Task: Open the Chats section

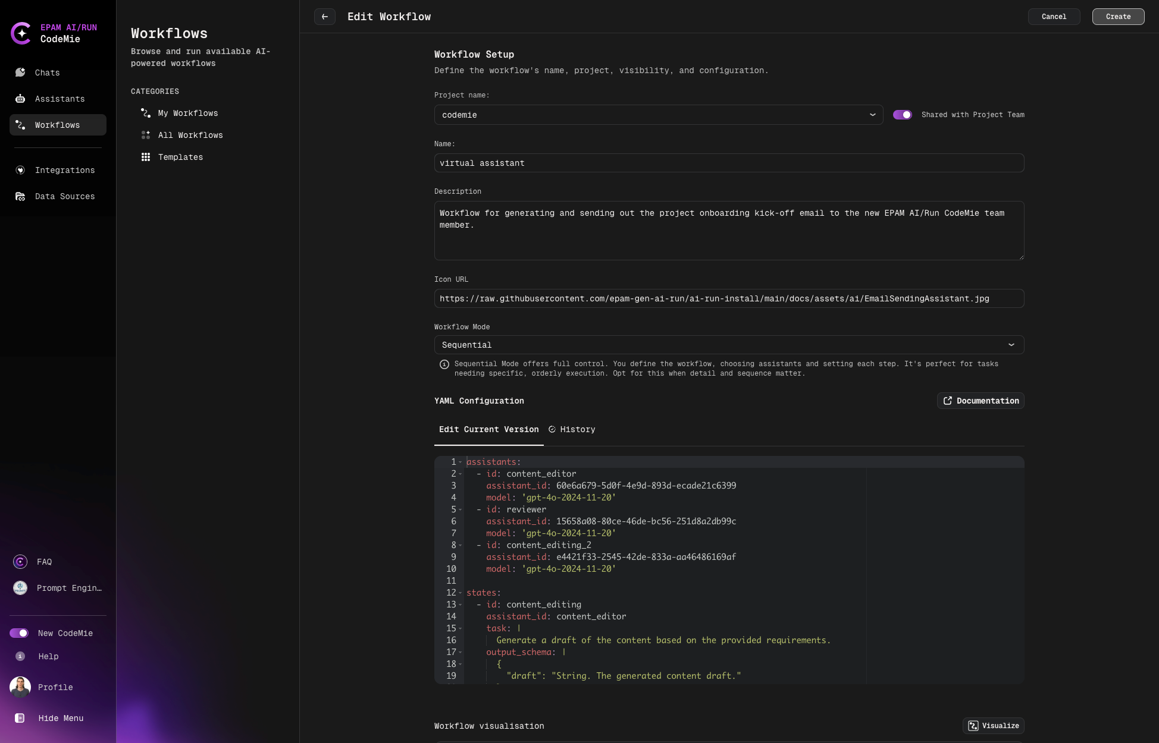Action: click(x=47, y=73)
